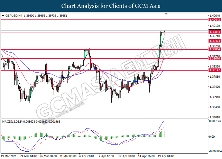Click the 1.38147 red price tag
The image size is (222, 159).
(214, 70)
